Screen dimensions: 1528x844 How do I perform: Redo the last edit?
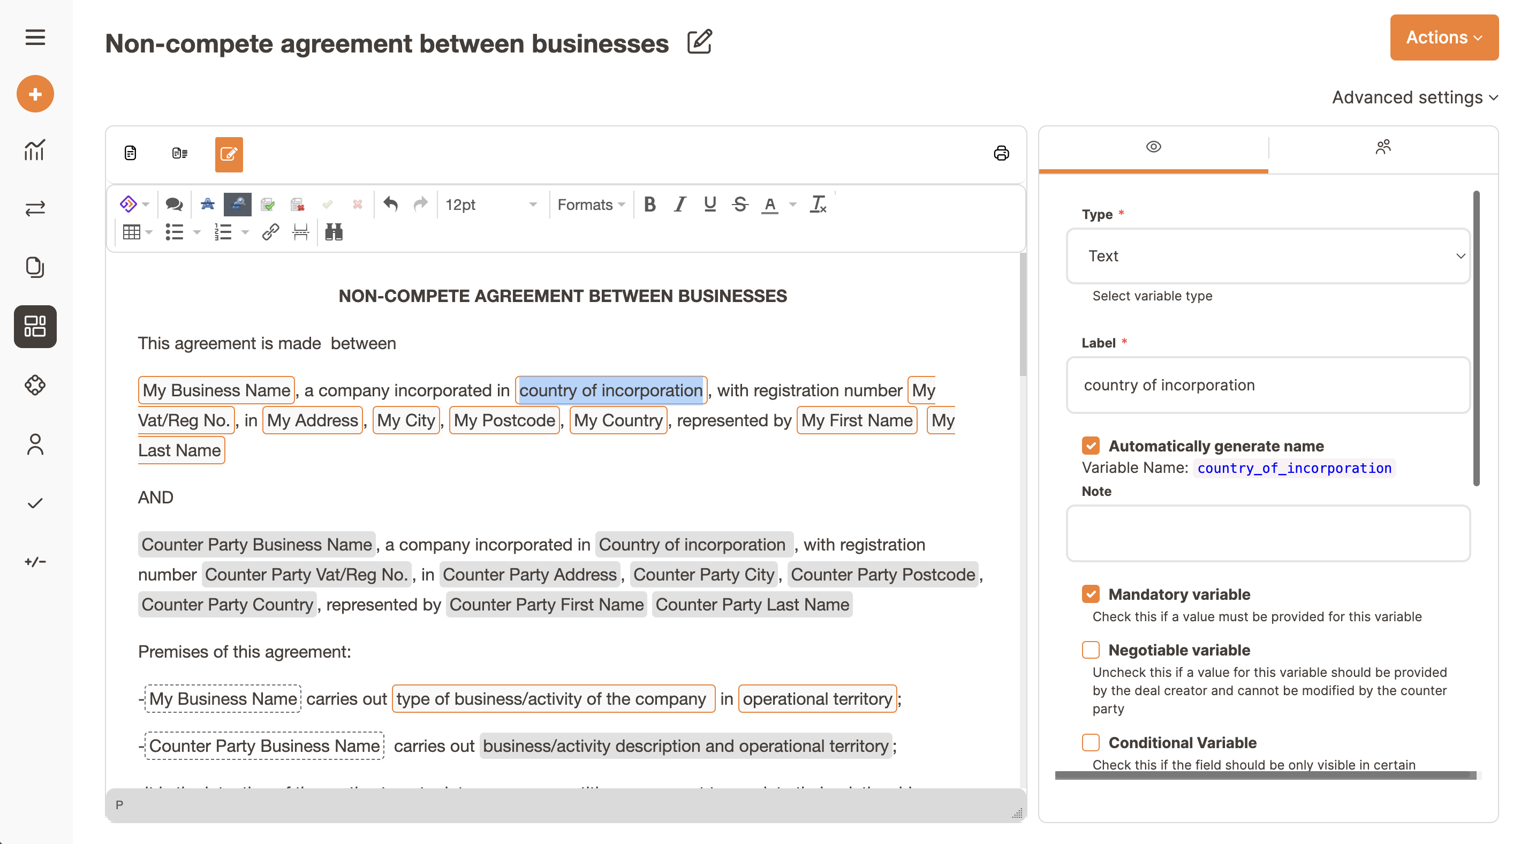click(421, 204)
